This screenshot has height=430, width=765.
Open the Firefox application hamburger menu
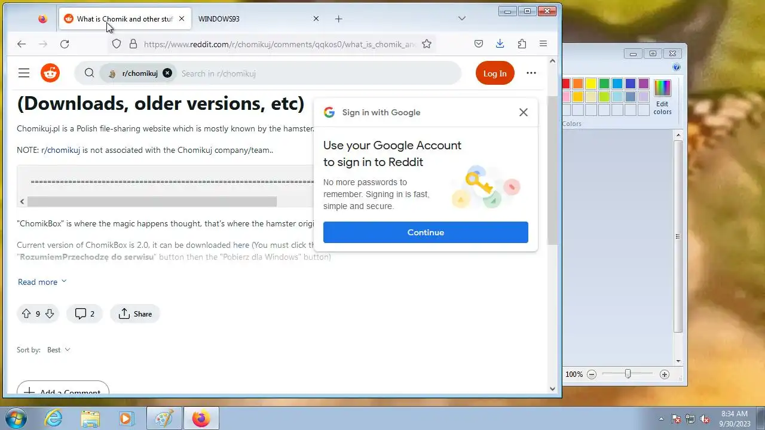[543, 44]
